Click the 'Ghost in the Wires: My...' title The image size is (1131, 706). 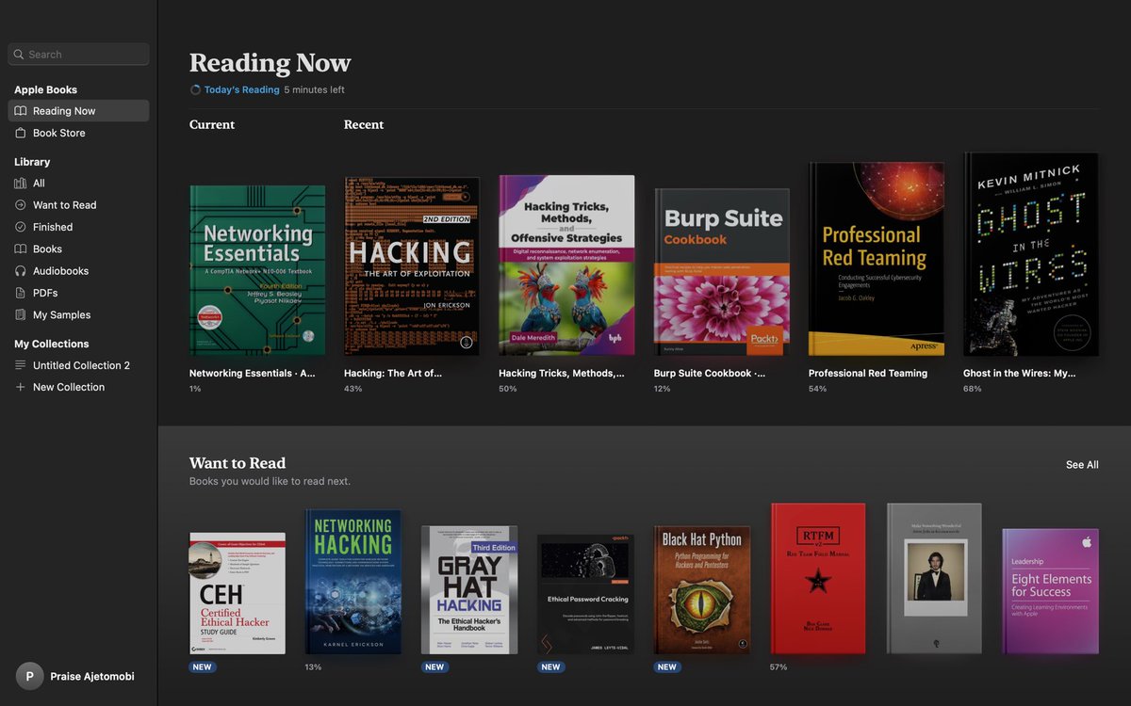point(1020,374)
